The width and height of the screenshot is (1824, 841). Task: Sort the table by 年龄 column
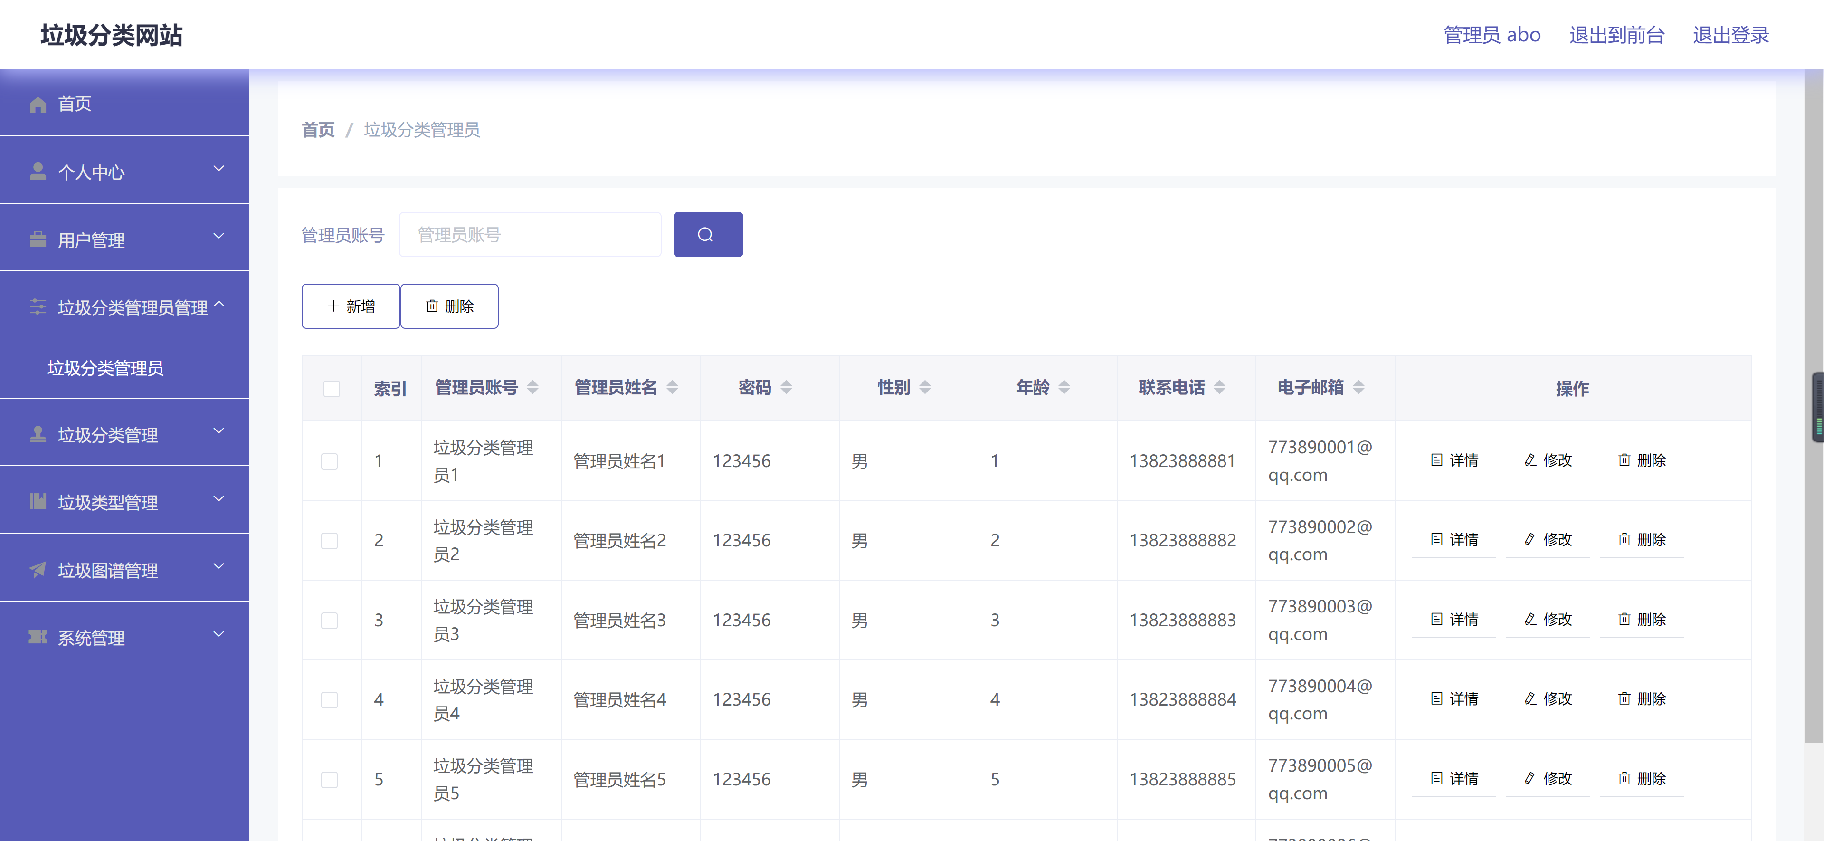coord(1064,388)
